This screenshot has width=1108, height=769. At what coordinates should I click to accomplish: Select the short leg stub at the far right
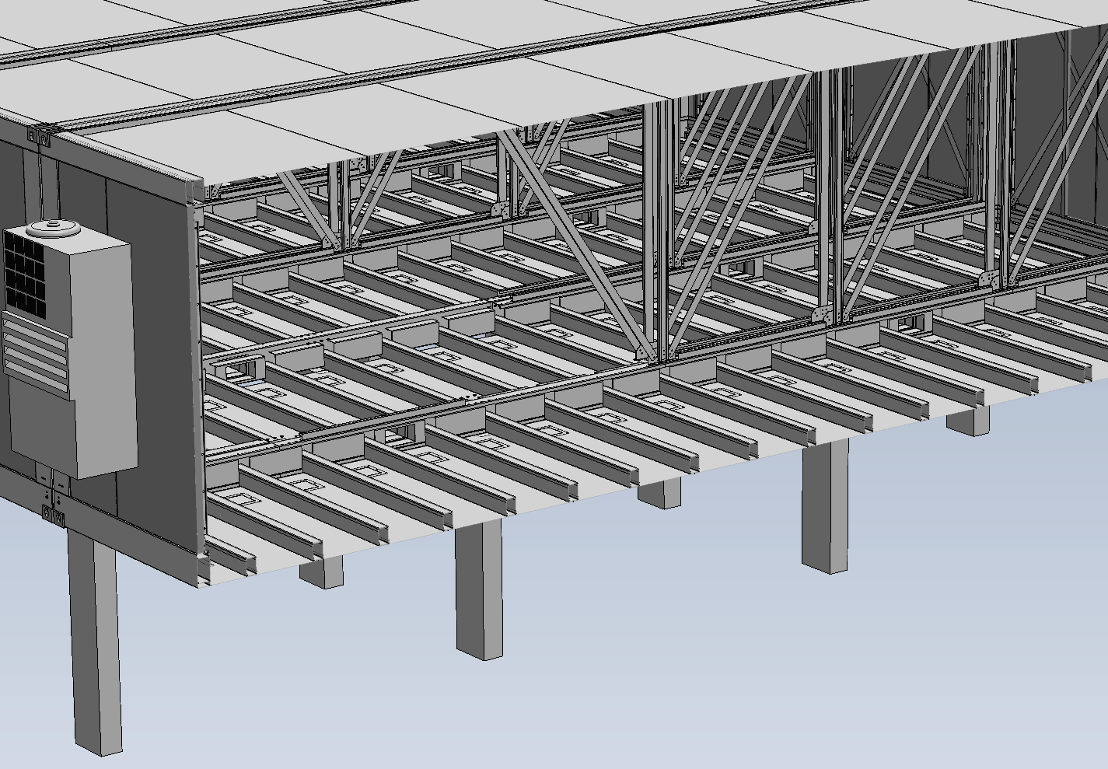967,421
